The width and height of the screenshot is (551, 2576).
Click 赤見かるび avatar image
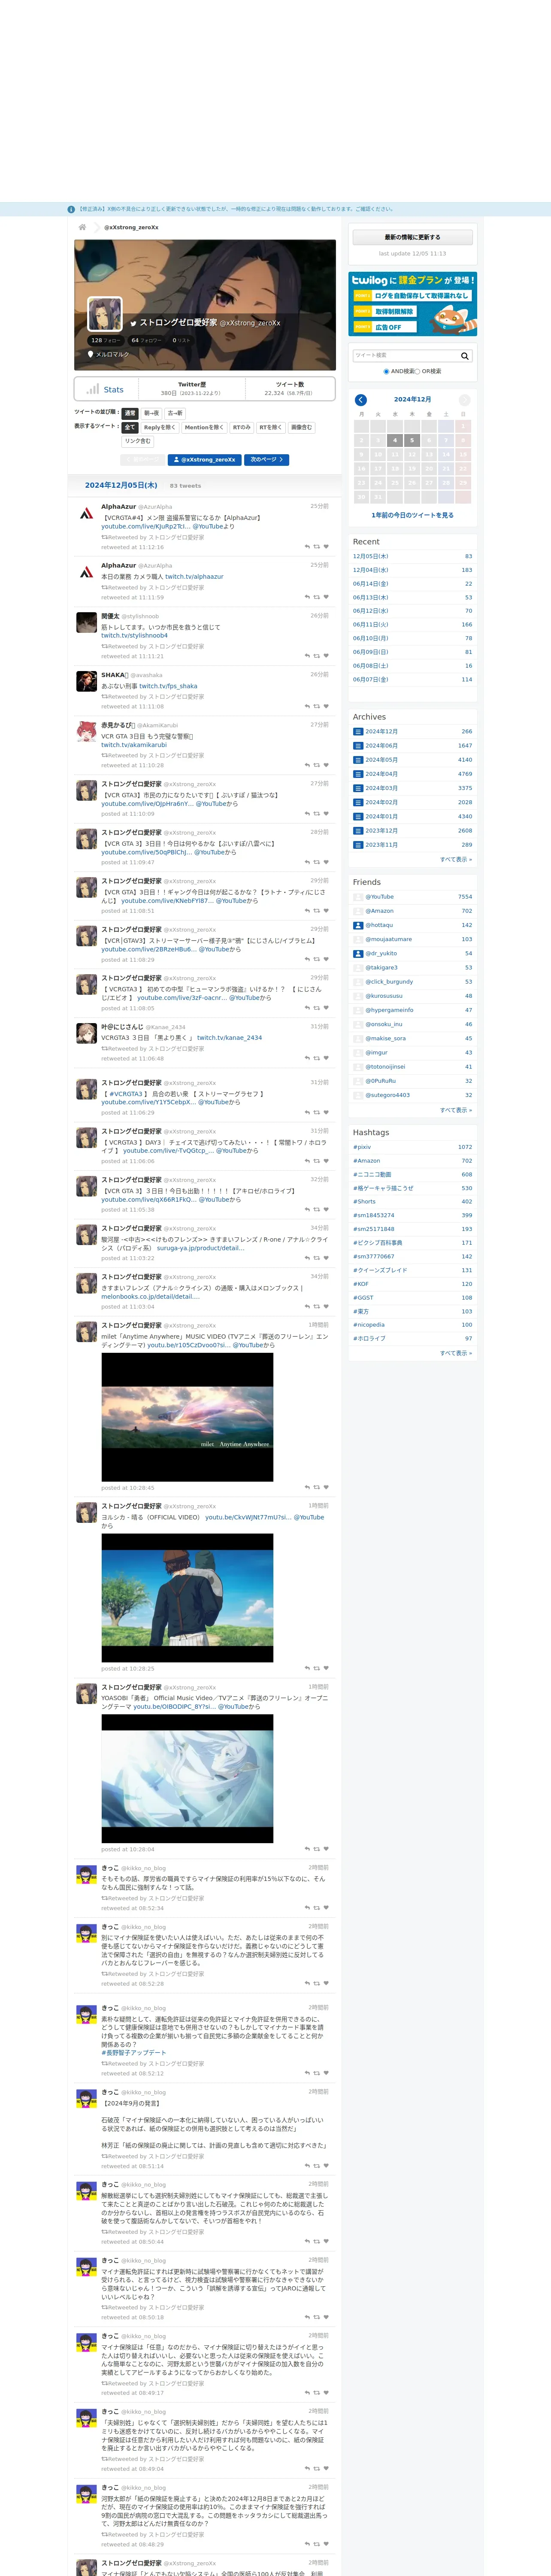click(x=87, y=732)
